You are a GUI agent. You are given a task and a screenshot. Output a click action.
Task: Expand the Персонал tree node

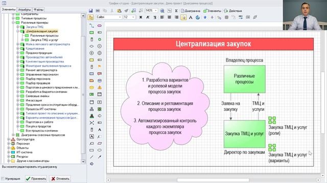9,144
